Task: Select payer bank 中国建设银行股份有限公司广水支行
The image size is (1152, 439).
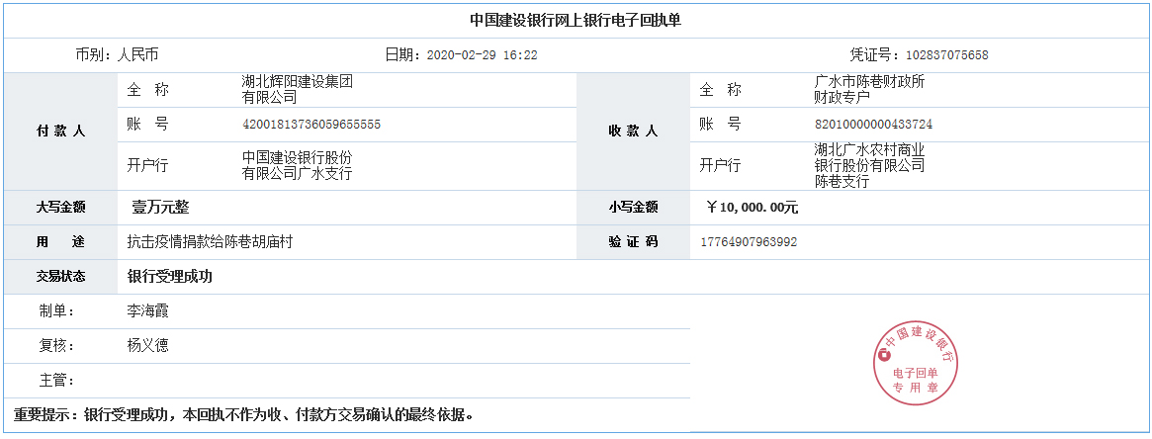Action: [x=298, y=166]
